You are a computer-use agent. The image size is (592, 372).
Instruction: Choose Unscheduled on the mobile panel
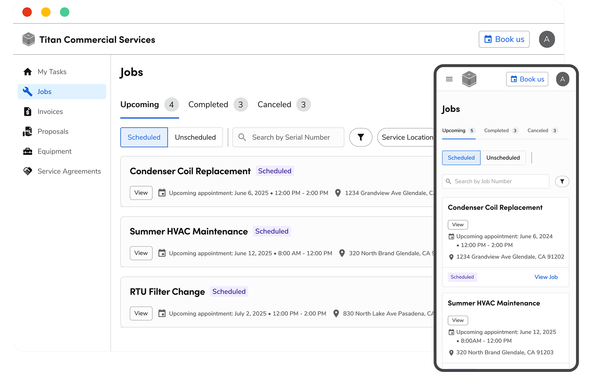(x=503, y=158)
